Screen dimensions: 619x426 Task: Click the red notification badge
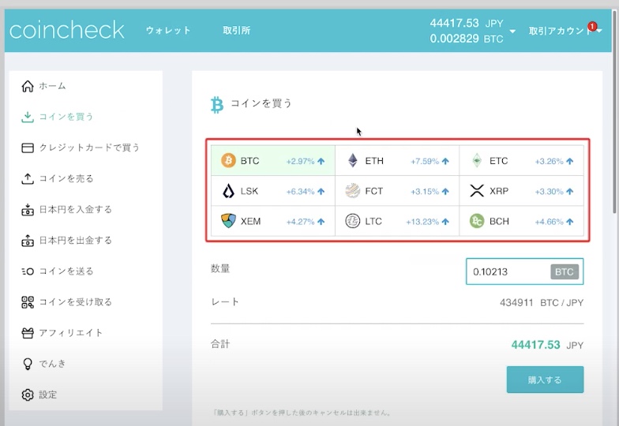[x=592, y=26]
